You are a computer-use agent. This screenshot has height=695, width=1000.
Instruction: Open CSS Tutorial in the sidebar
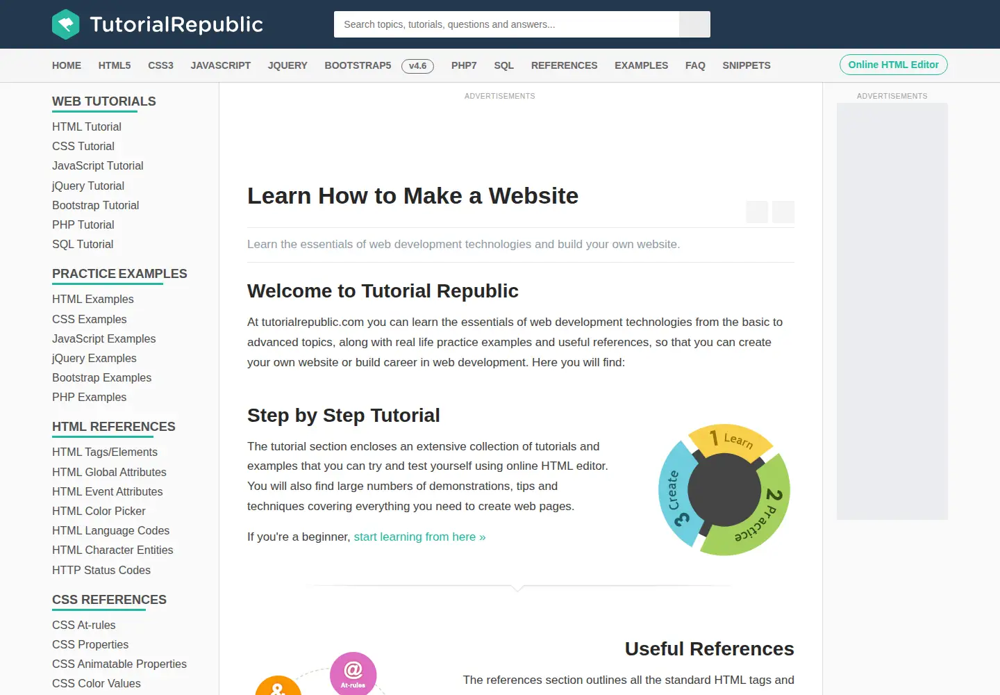pos(83,146)
